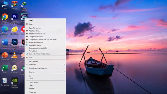Click Open file location
The image size is (167, 94).
pos(45,28)
